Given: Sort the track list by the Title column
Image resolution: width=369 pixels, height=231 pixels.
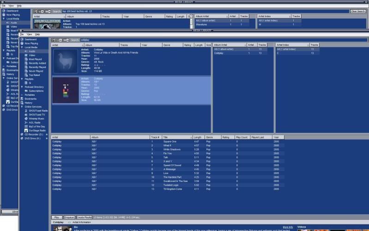Looking at the screenshot, I should (175, 137).
